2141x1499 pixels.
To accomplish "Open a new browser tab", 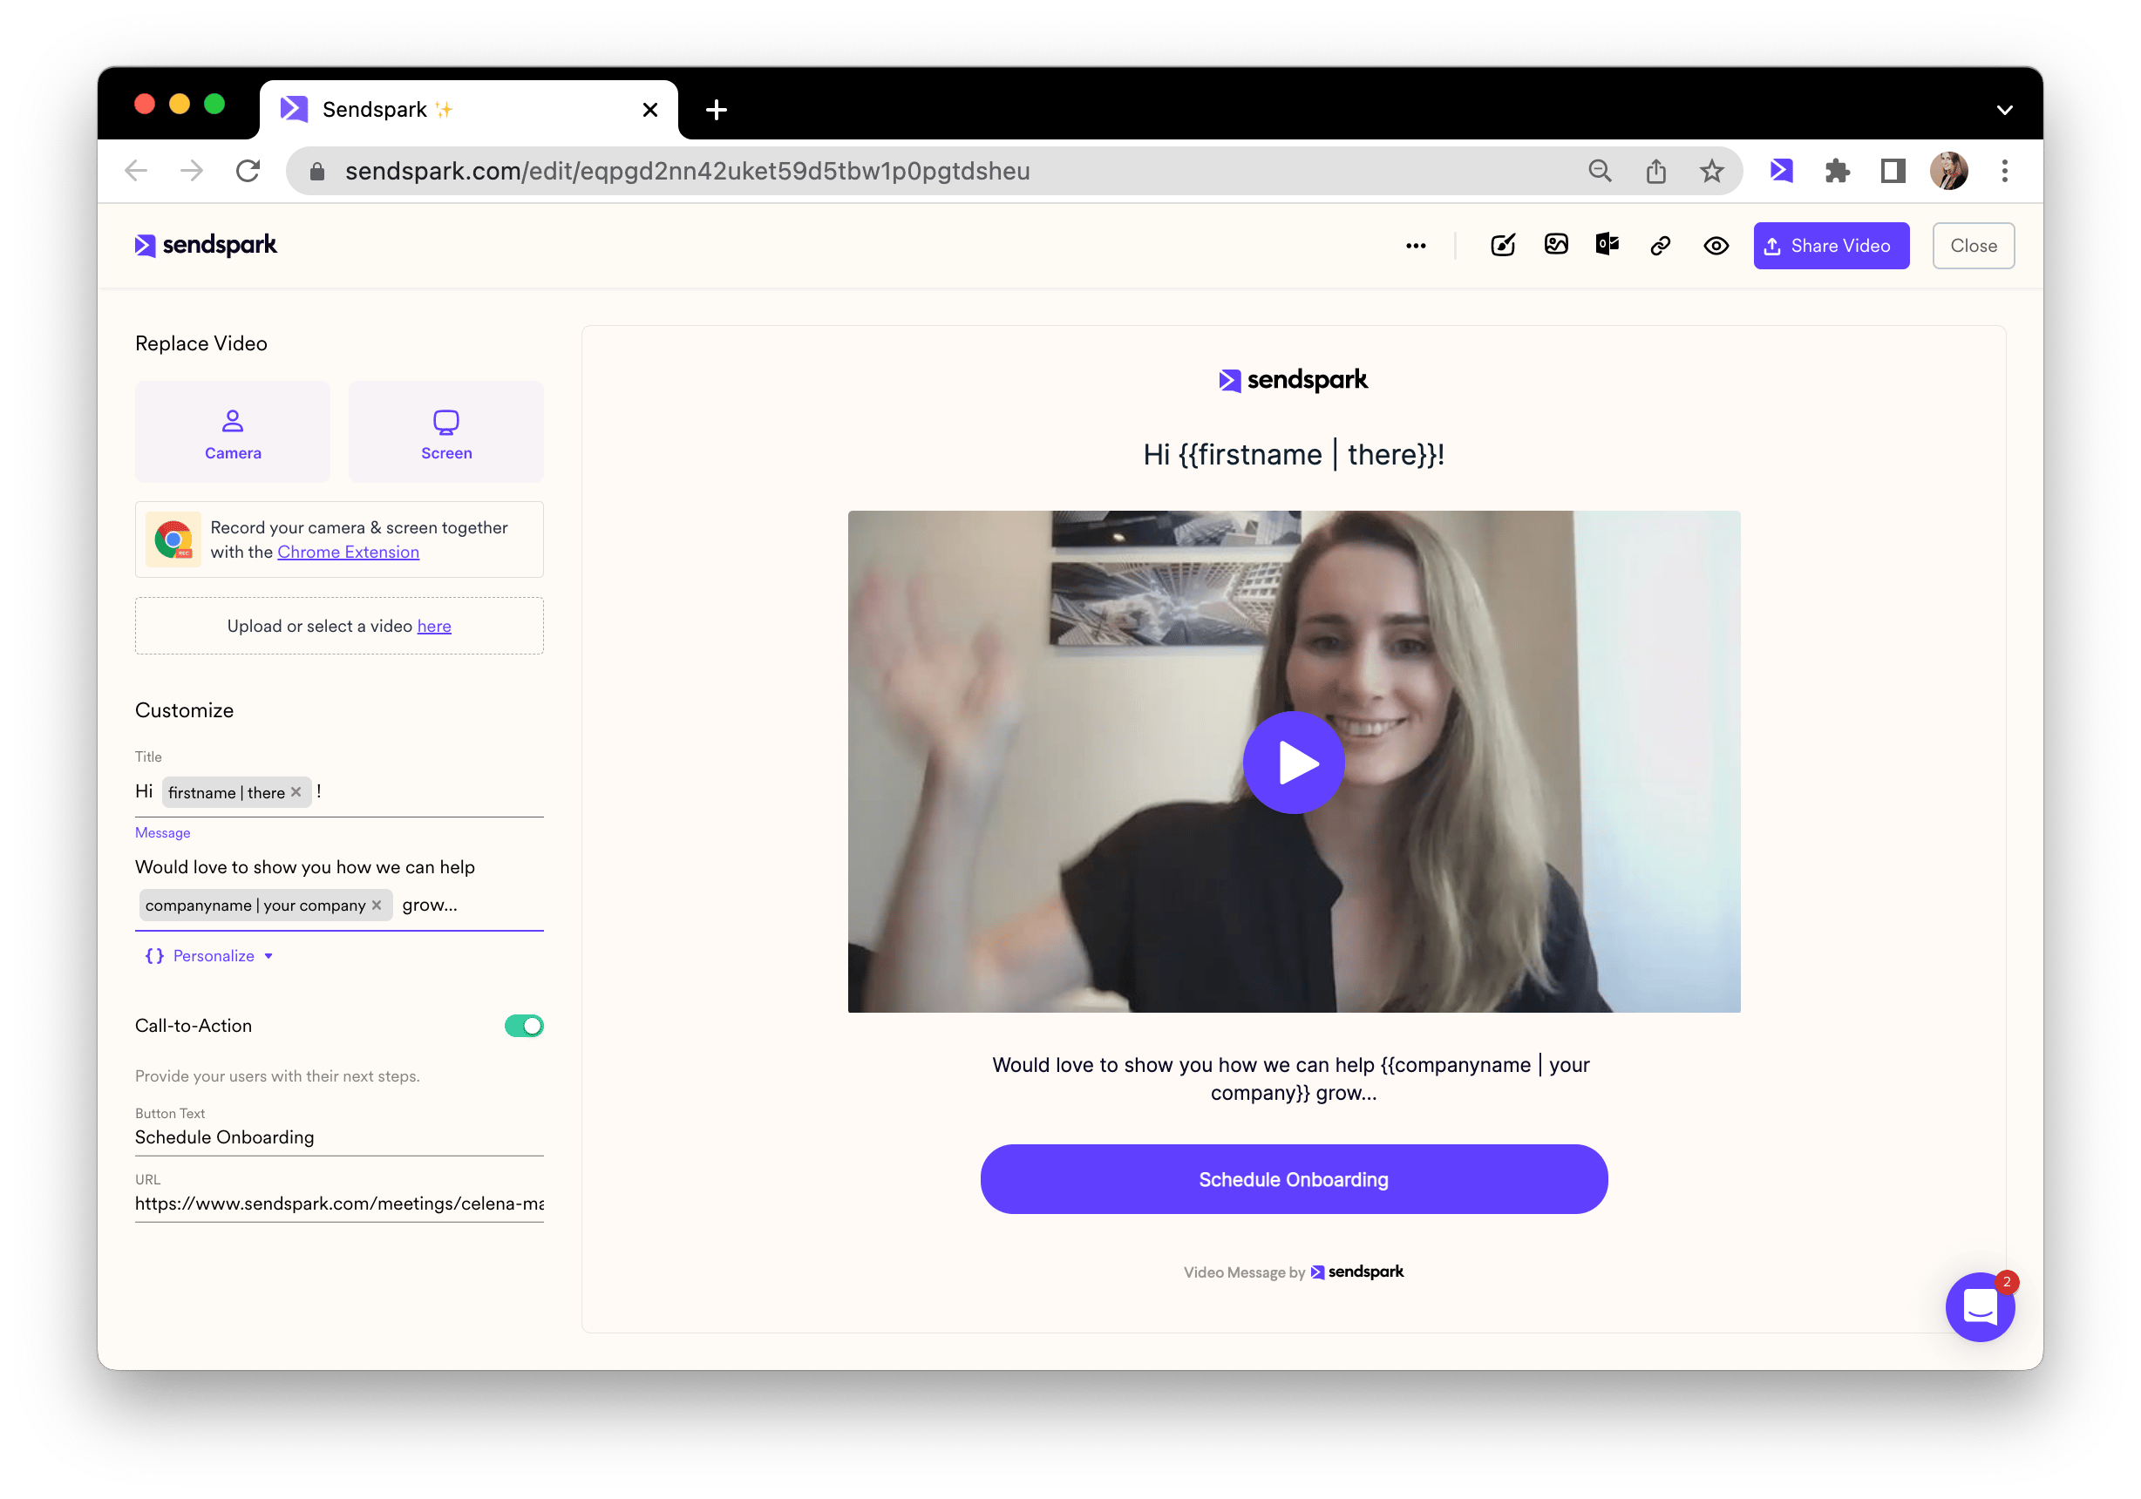I will pyautogui.click(x=717, y=110).
